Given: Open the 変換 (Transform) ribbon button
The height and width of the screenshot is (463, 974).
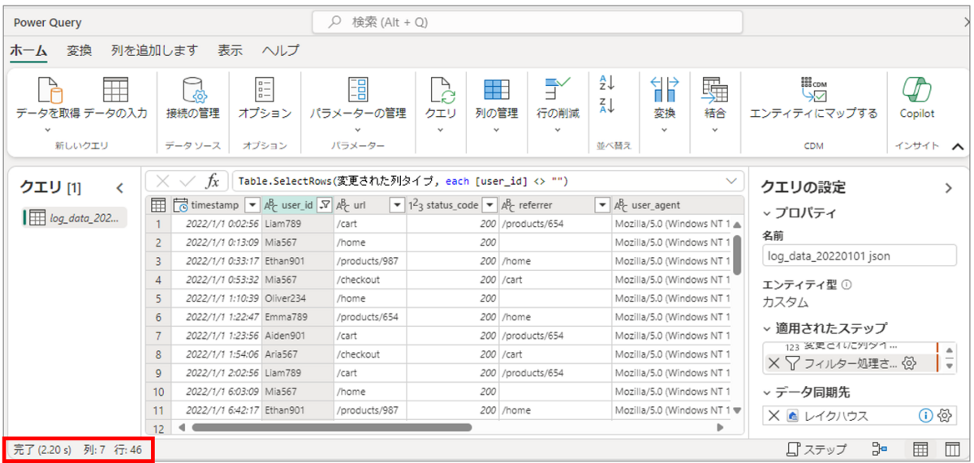Looking at the screenshot, I should click(665, 105).
